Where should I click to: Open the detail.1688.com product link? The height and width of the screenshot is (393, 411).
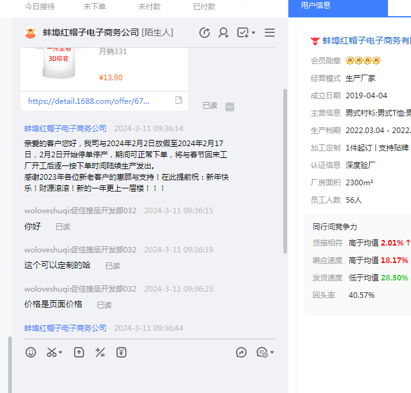[x=89, y=101]
